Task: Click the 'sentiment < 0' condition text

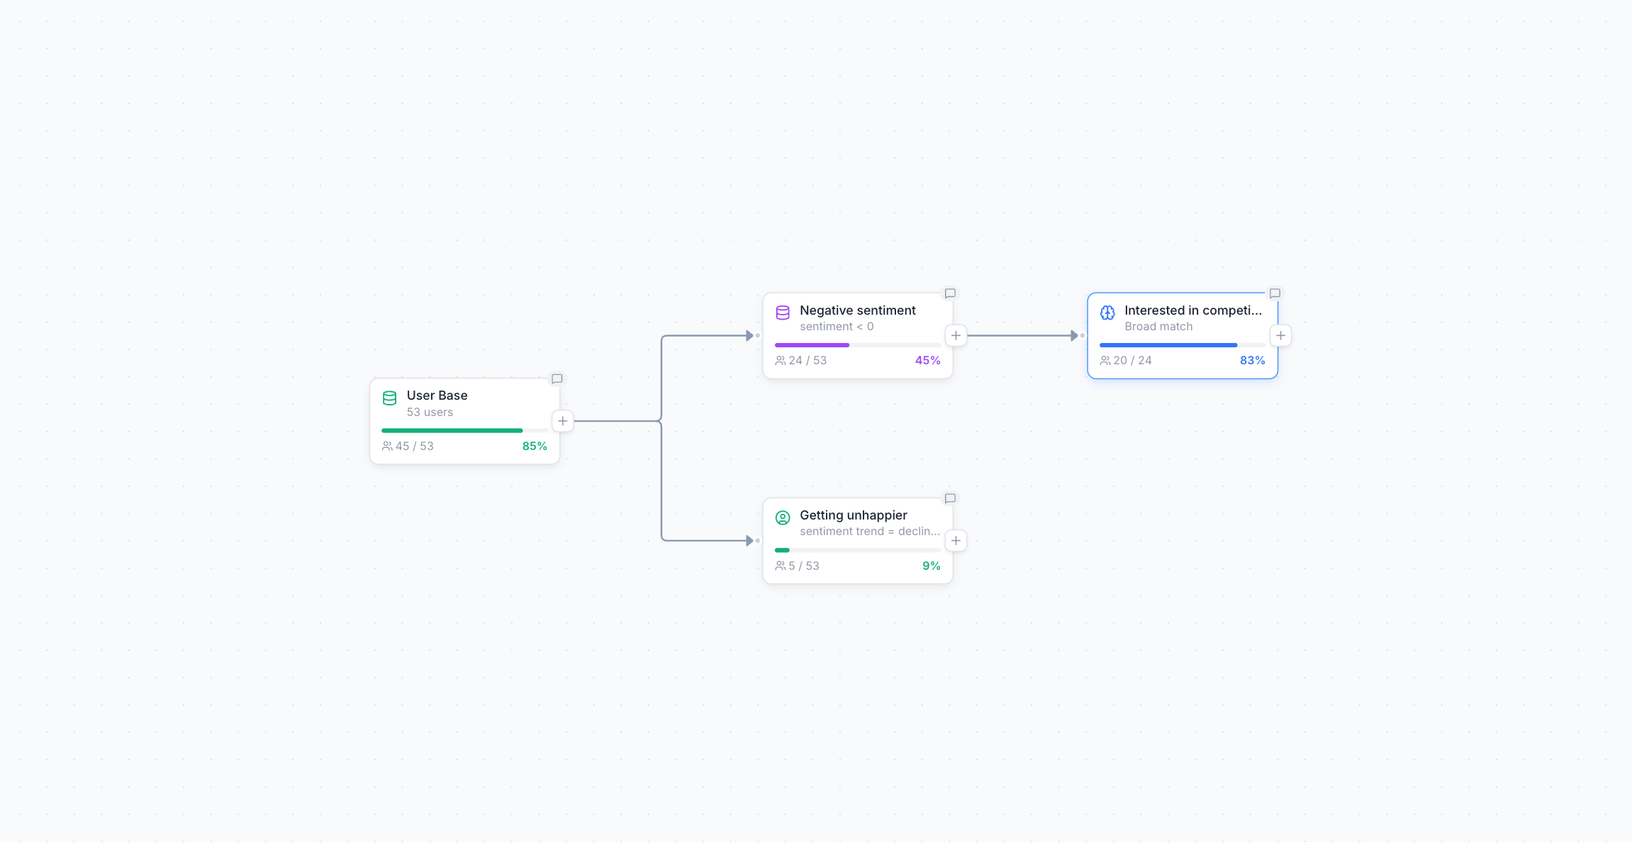Action: click(837, 327)
